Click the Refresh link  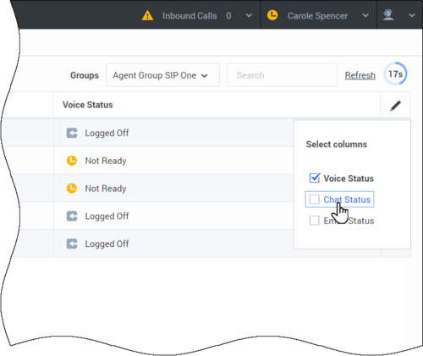[360, 75]
